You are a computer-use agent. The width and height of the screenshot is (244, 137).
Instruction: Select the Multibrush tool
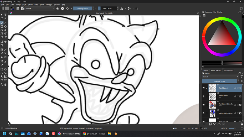pos(5,37)
